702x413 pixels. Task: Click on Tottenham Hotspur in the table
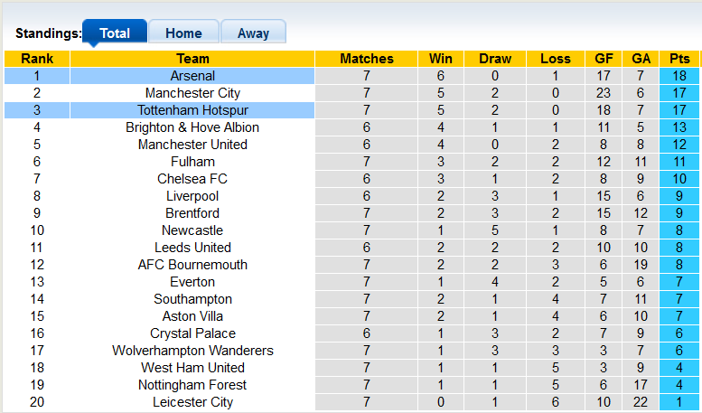coord(192,110)
